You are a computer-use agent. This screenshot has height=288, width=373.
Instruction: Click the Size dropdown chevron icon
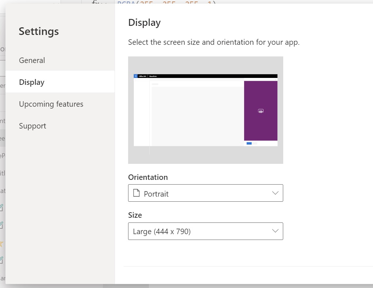[x=275, y=231]
